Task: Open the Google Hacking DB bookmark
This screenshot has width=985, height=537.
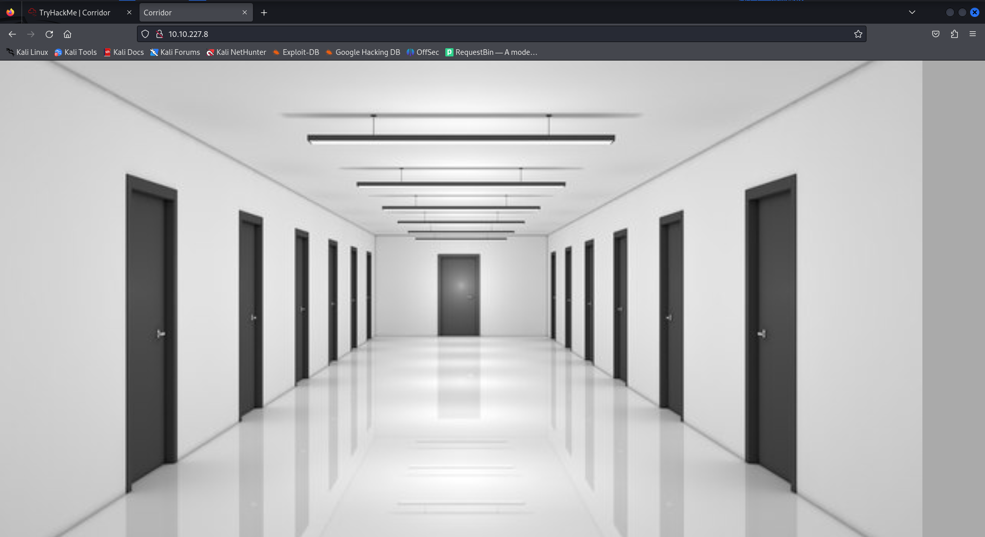Action: point(363,52)
